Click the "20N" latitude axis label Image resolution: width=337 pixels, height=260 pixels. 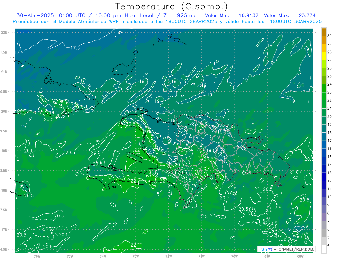coord(4,111)
